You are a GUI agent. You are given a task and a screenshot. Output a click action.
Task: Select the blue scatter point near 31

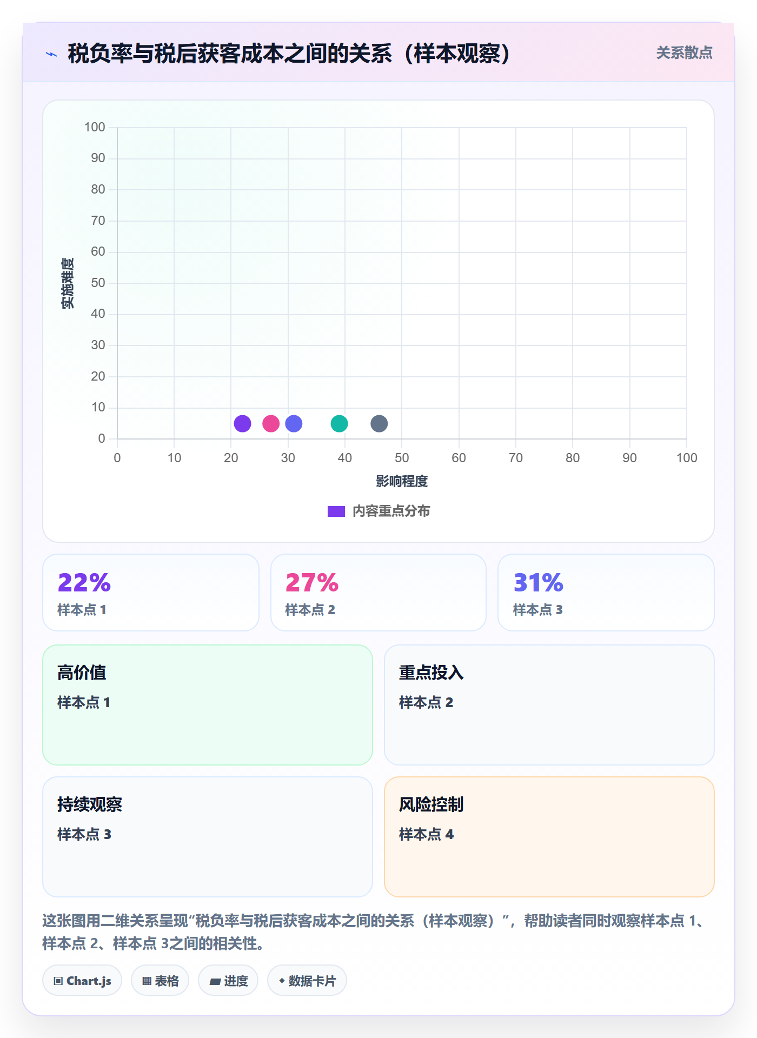294,424
